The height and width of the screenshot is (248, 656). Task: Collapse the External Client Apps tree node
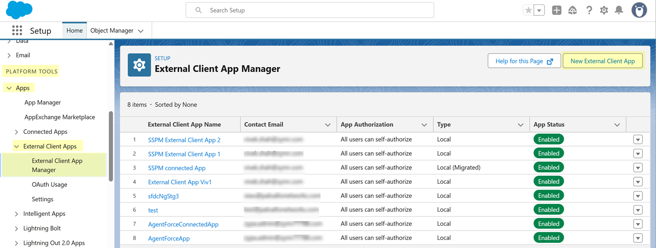point(17,147)
